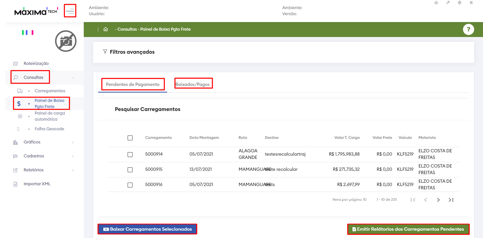Click the top-right home icon

click(436, 3)
